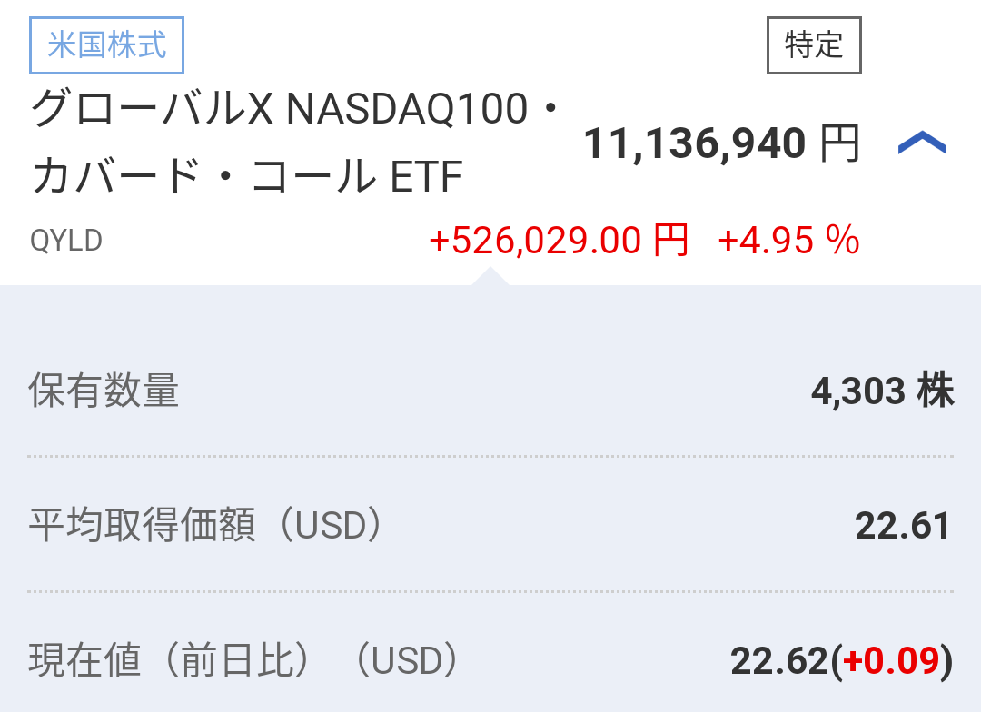Tap the 特定 account type badge

814,45
